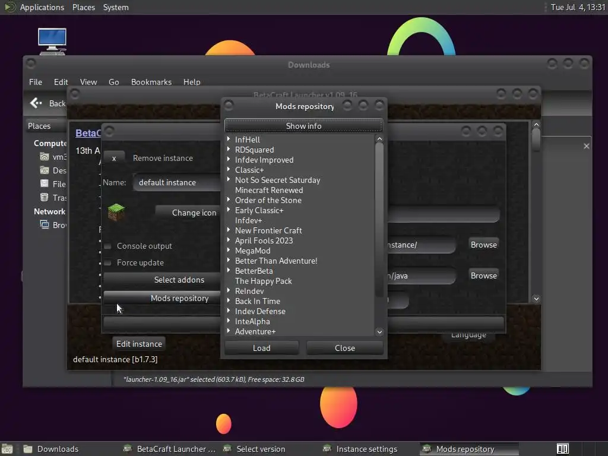Click the workspace switcher icon in bottom panel
This screenshot has height=456, width=608.
(563, 449)
